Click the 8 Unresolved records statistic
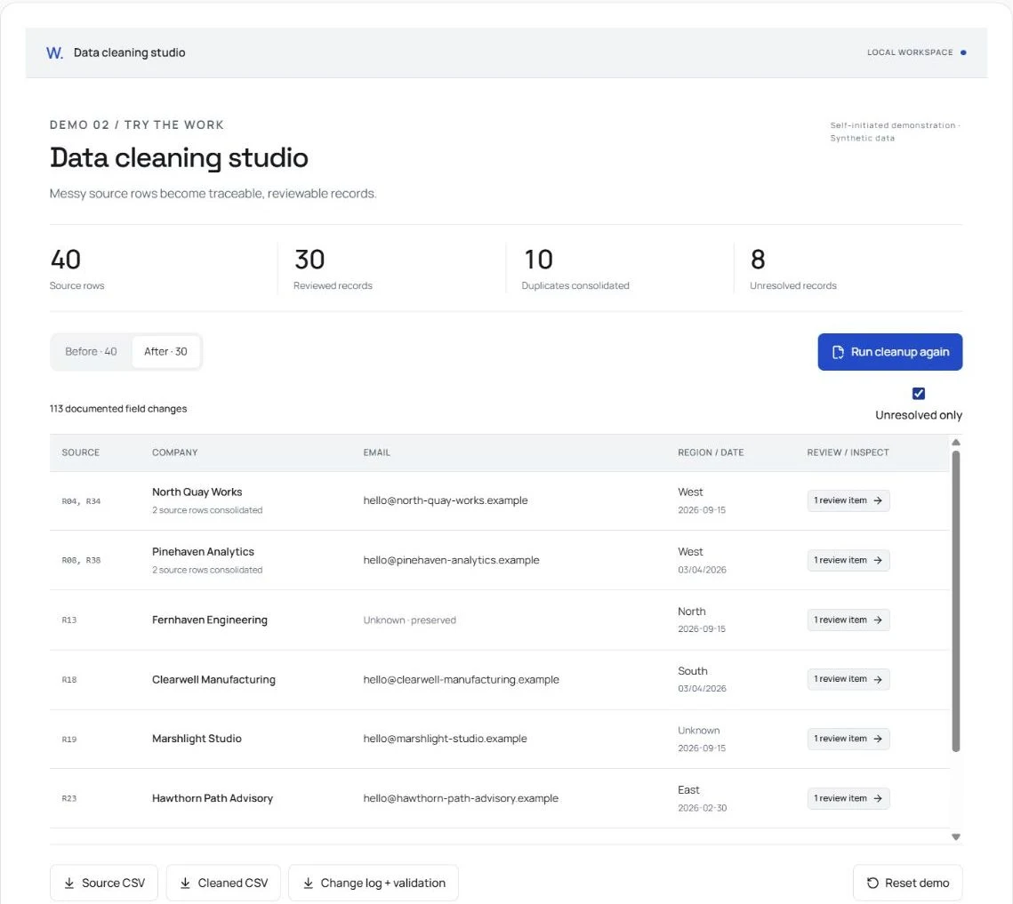Screen dimensions: 1013x904 pyautogui.click(x=792, y=269)
